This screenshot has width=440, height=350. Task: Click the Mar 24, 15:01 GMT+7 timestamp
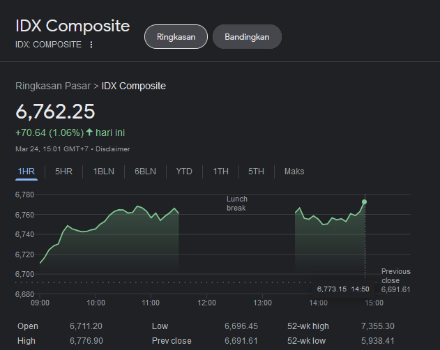click(x=52, y=149)
